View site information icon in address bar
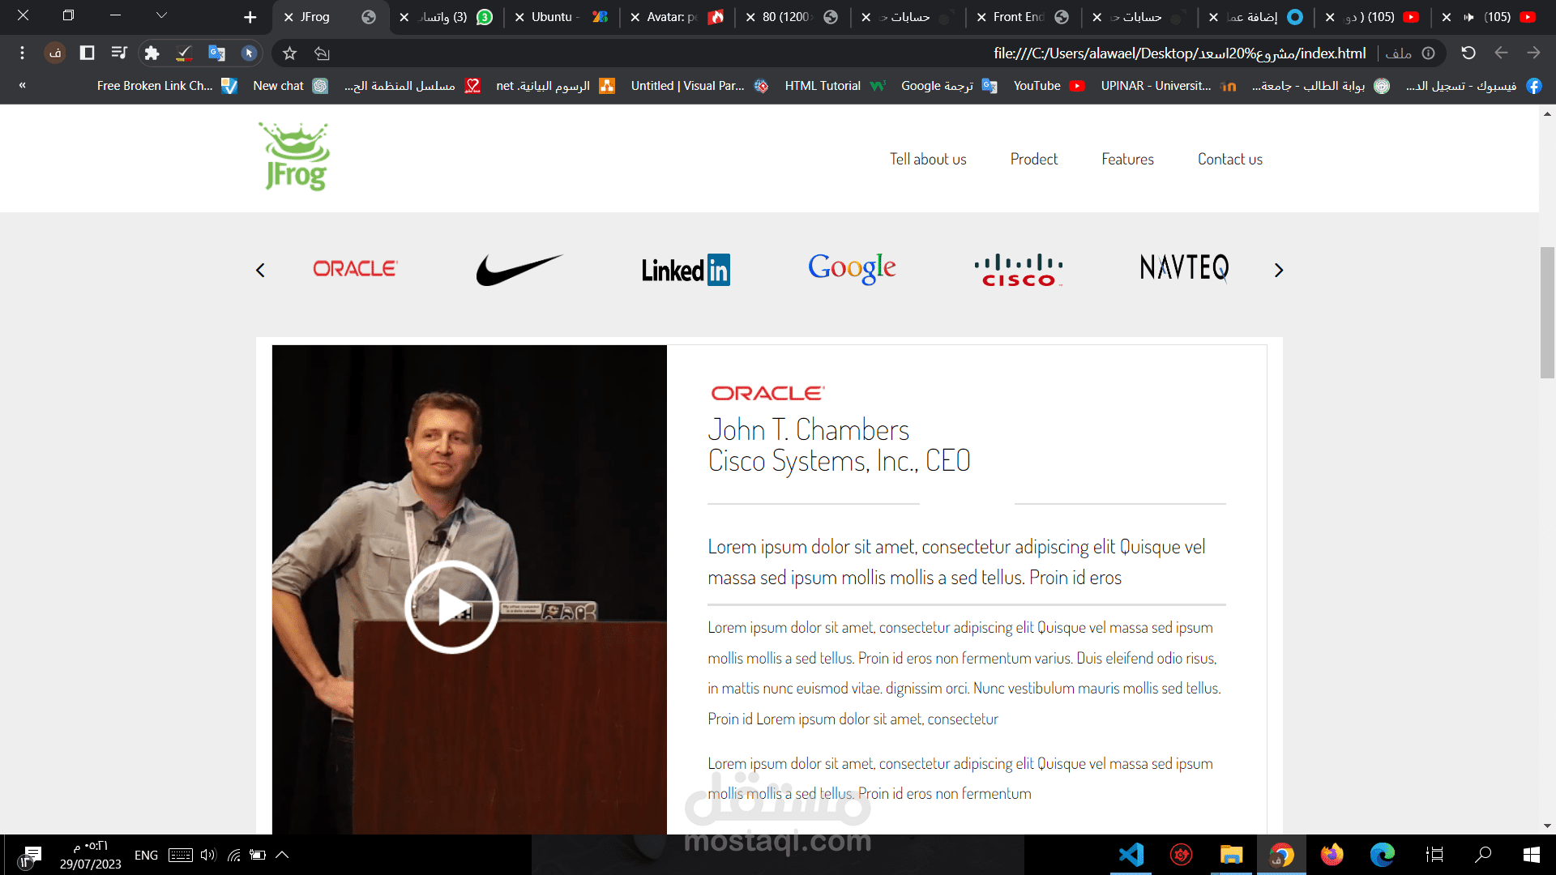The width and height of the screenshot is (1556, 875). click(x=1428, y=53)
